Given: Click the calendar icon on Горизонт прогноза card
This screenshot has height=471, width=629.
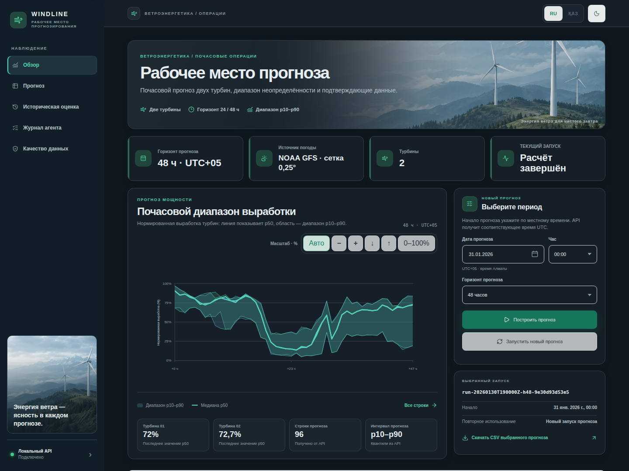Looking at the screenshot, I should [x=143, y=158].
